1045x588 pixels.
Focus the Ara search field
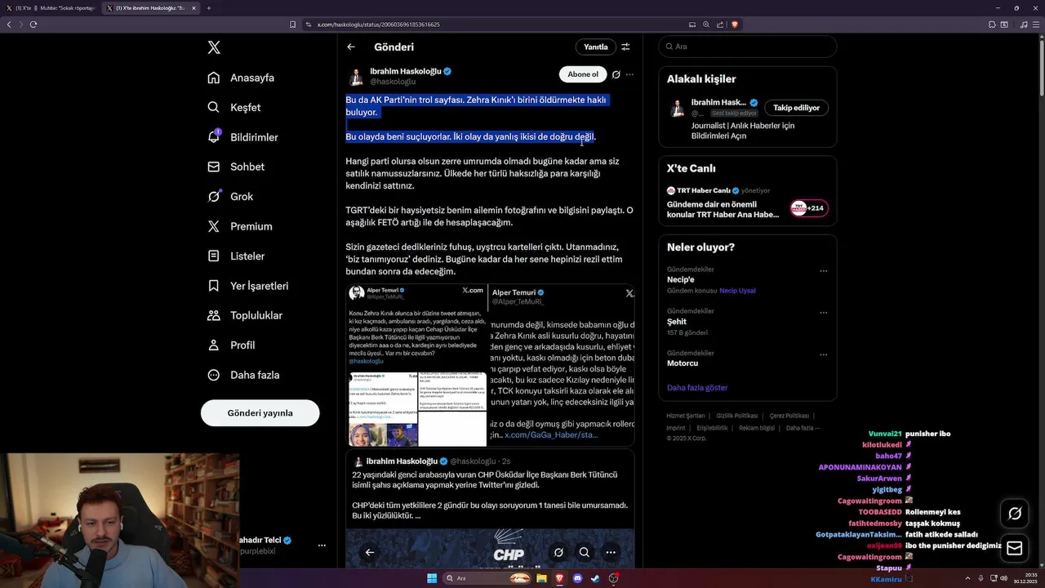pos(747,47)
